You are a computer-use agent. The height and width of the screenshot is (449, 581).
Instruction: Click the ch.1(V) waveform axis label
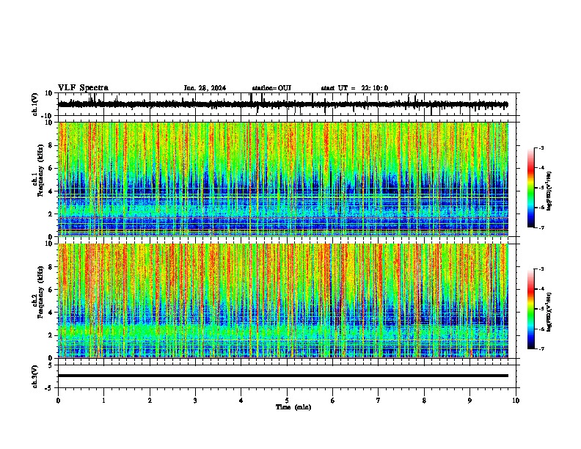pyautogui.click(x=34, y=104)
